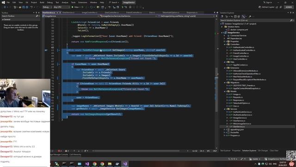The height and width of the screenshot is (167, 296).
Task: Open the Properties panel tab
Action: [236, 151]
